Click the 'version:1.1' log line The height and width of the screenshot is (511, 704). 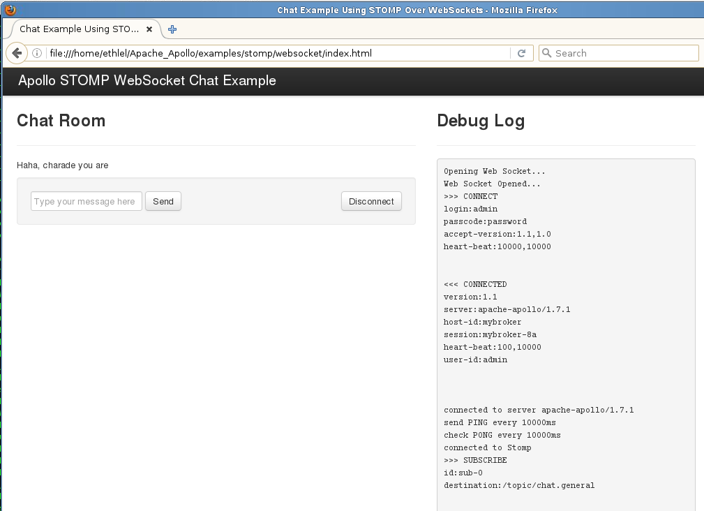(x=470, y=297)
